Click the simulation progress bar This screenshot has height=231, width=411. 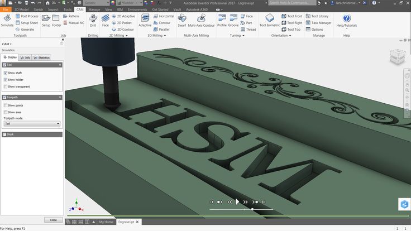click(x=238, y=215)
